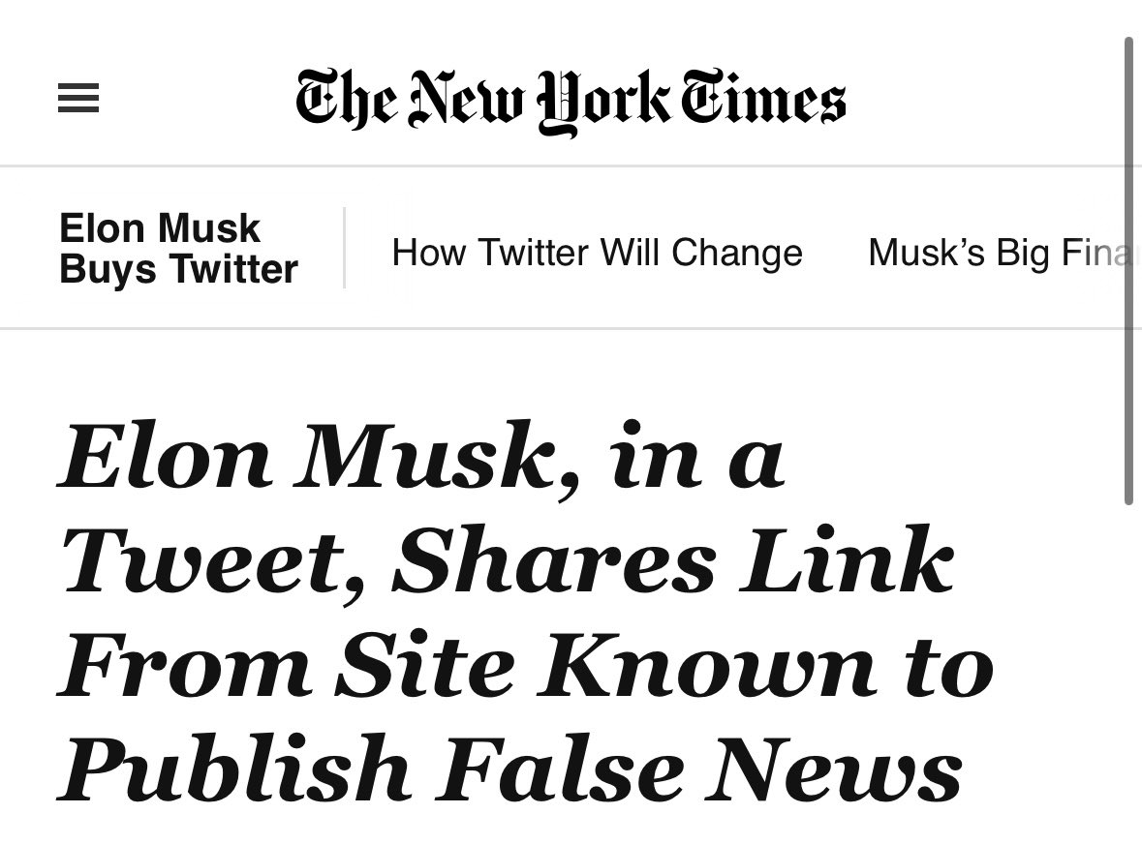The width and height of the screenshot is (1142, 844).
Task: Click "Buys Twitter" in the section label
Action: [x=178, y=269]
